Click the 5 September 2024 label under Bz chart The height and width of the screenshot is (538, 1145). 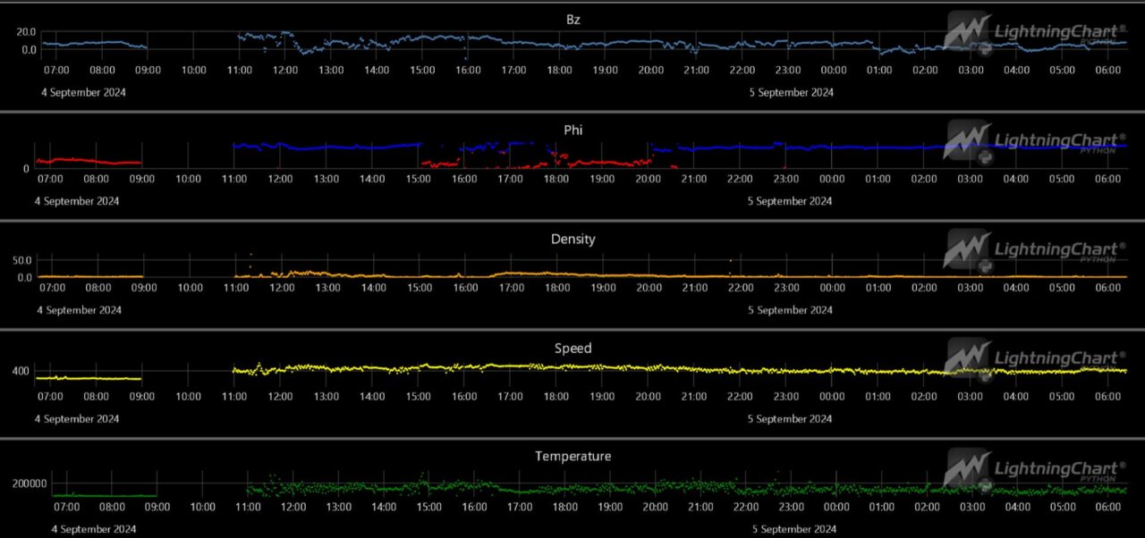(x=792, y=92)
